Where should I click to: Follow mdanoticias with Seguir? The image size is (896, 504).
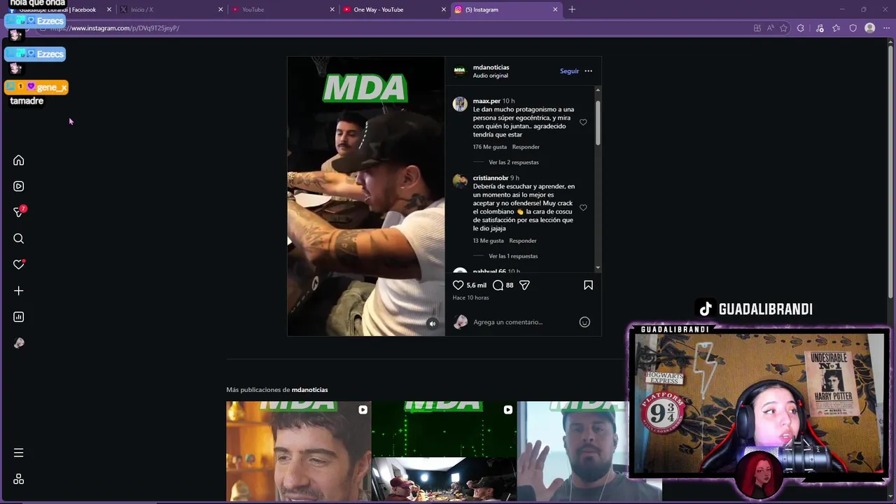(569, 71)
